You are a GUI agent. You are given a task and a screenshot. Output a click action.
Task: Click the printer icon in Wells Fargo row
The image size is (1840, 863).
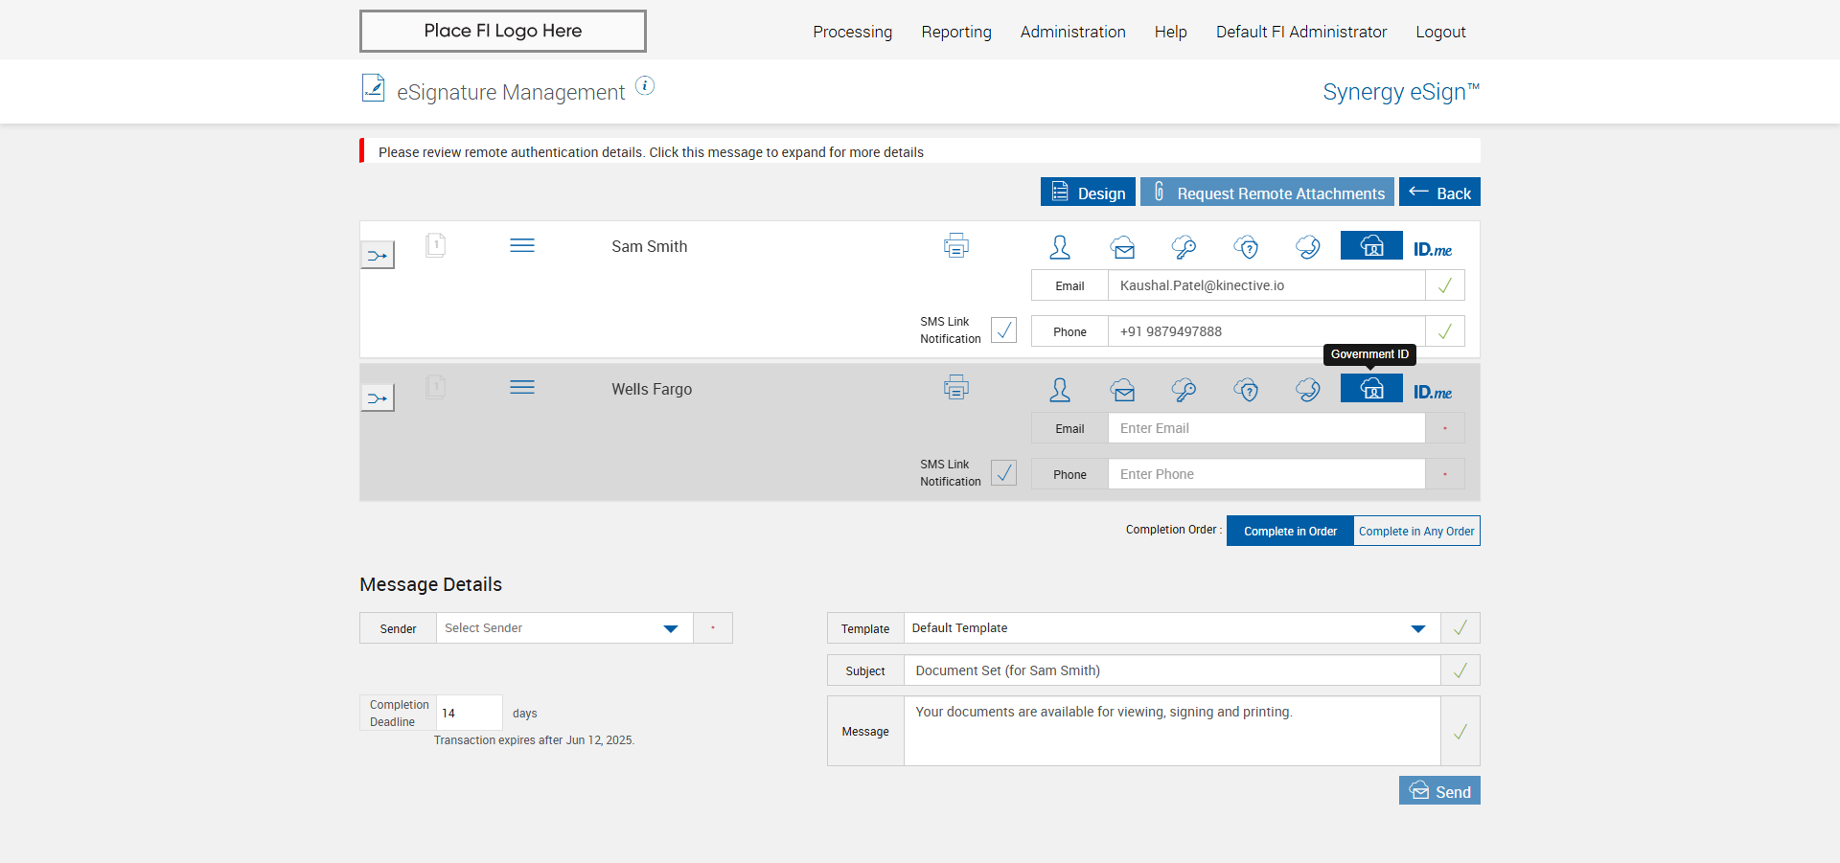tap(956, 388)
